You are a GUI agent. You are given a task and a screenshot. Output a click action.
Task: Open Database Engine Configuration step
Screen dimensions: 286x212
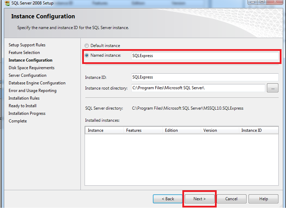pyautogui.click(x=37, y=83)
